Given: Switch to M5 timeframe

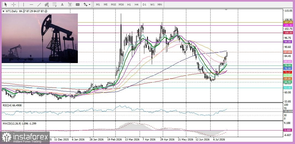Looking at the screenshot, I should tap(105, 4).
